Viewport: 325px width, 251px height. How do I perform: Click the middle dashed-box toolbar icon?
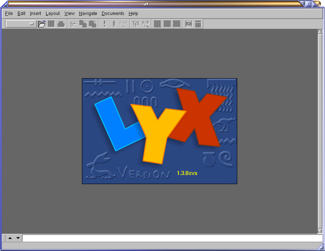[167, 24]
